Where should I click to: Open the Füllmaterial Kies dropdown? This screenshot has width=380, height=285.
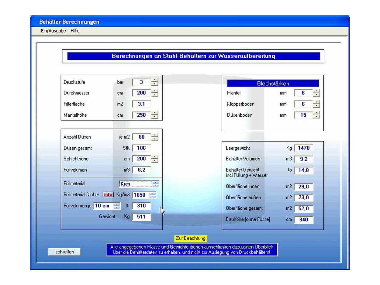click(x=156, y=184)
